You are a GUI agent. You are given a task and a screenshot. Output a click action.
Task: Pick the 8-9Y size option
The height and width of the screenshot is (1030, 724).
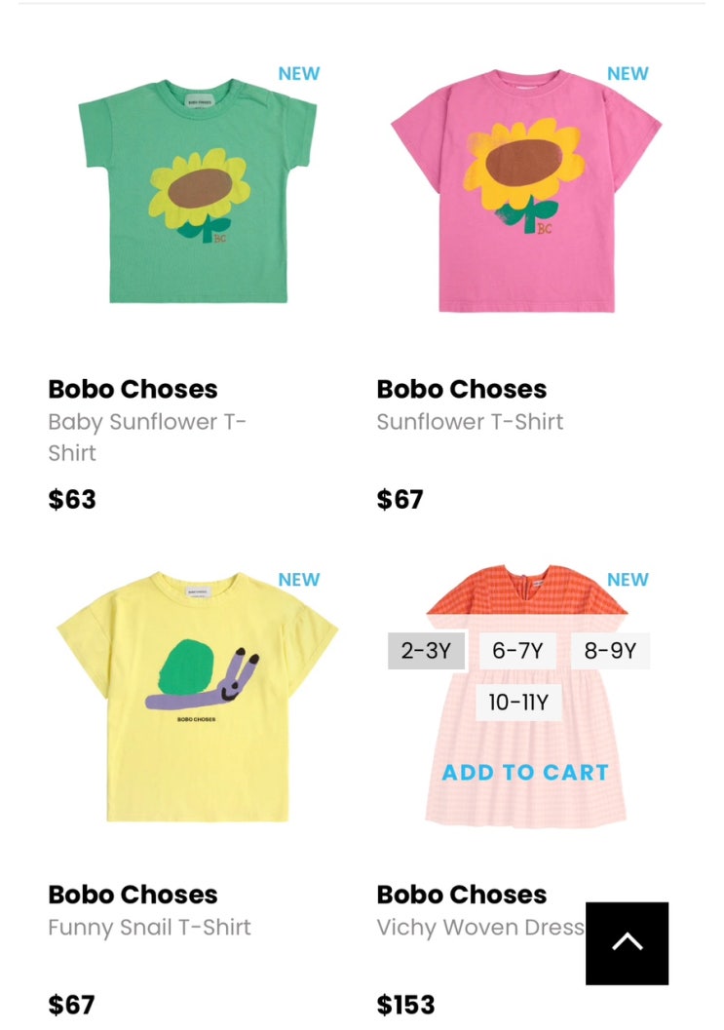click(x=610, y=651)
